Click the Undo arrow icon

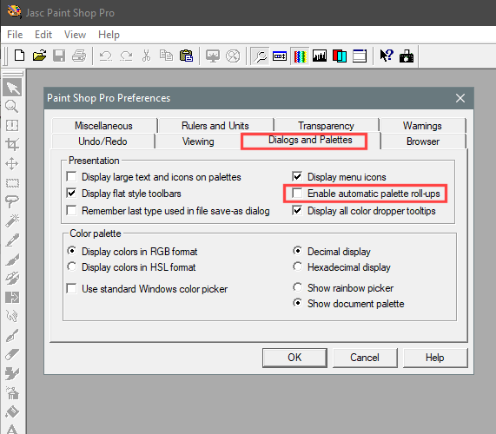(x=106, y=56)
